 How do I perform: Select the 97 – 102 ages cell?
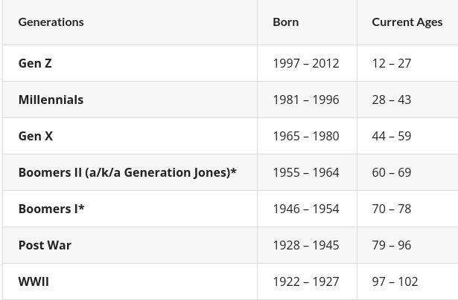(395, 281)
